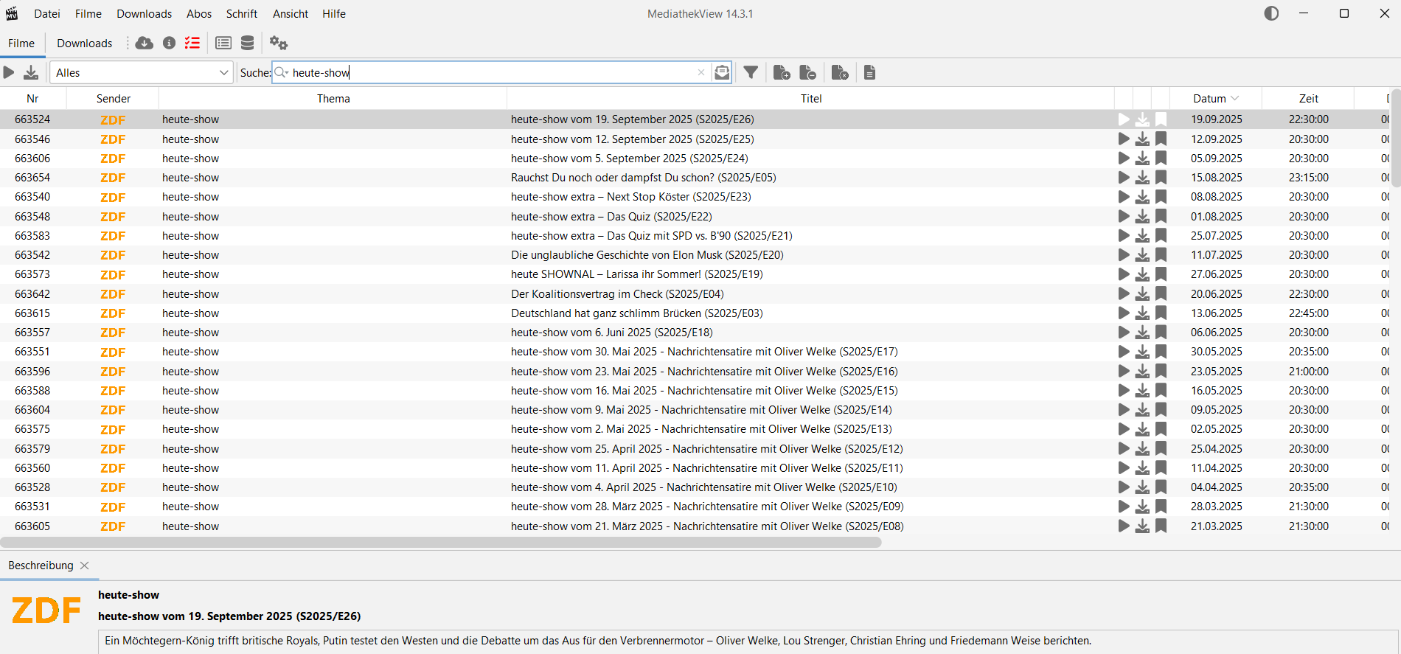Download the Elon Musk episode
This screenshot has width=1401, height=654.
pos(1142,255)
